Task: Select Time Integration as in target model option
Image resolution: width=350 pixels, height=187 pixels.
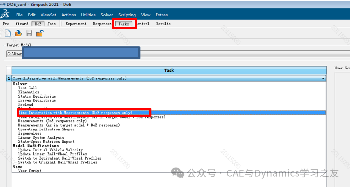Action: 92,117
